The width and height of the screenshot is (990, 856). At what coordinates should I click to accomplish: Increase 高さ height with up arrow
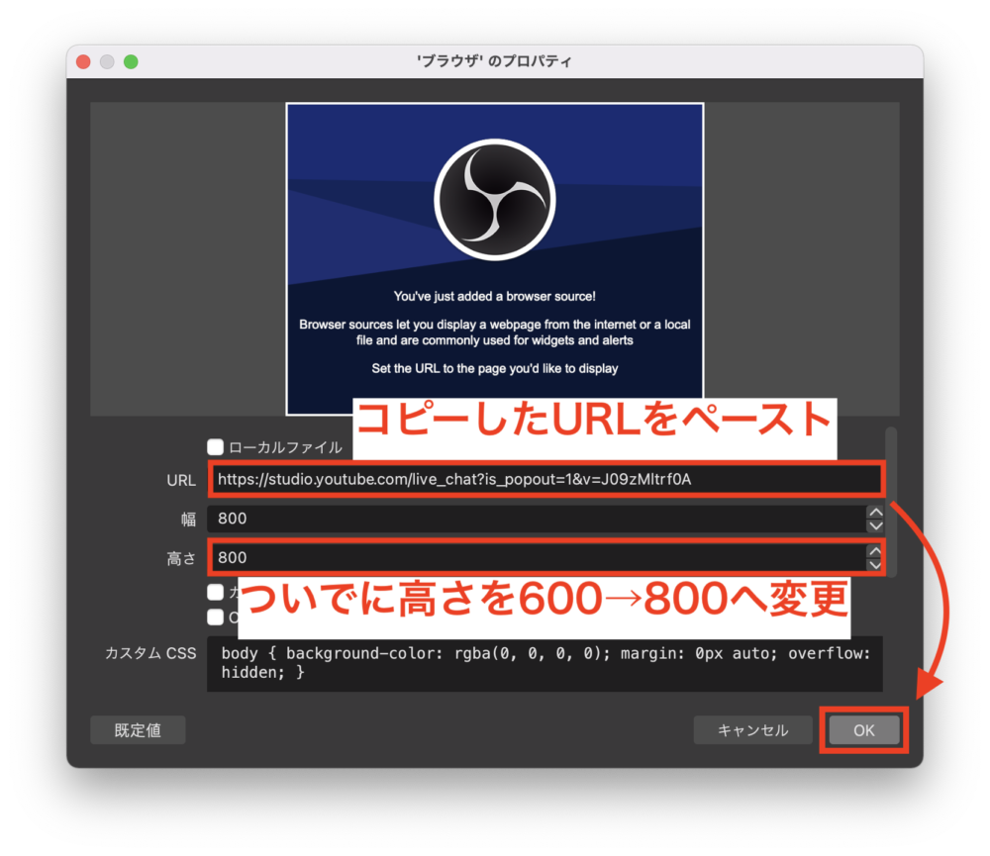[875, 551]
